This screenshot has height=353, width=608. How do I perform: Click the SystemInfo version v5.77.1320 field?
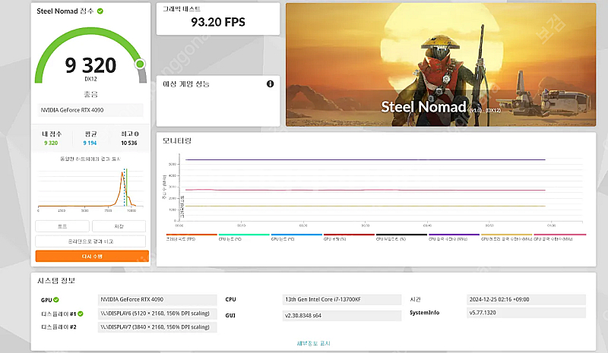point(526,313)
